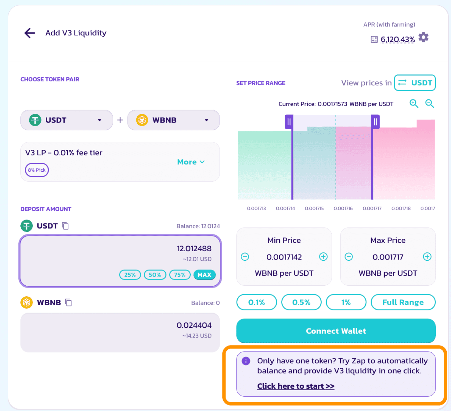Choose the Full Range preset
The image size is (451, 411).
pos(403,302)
